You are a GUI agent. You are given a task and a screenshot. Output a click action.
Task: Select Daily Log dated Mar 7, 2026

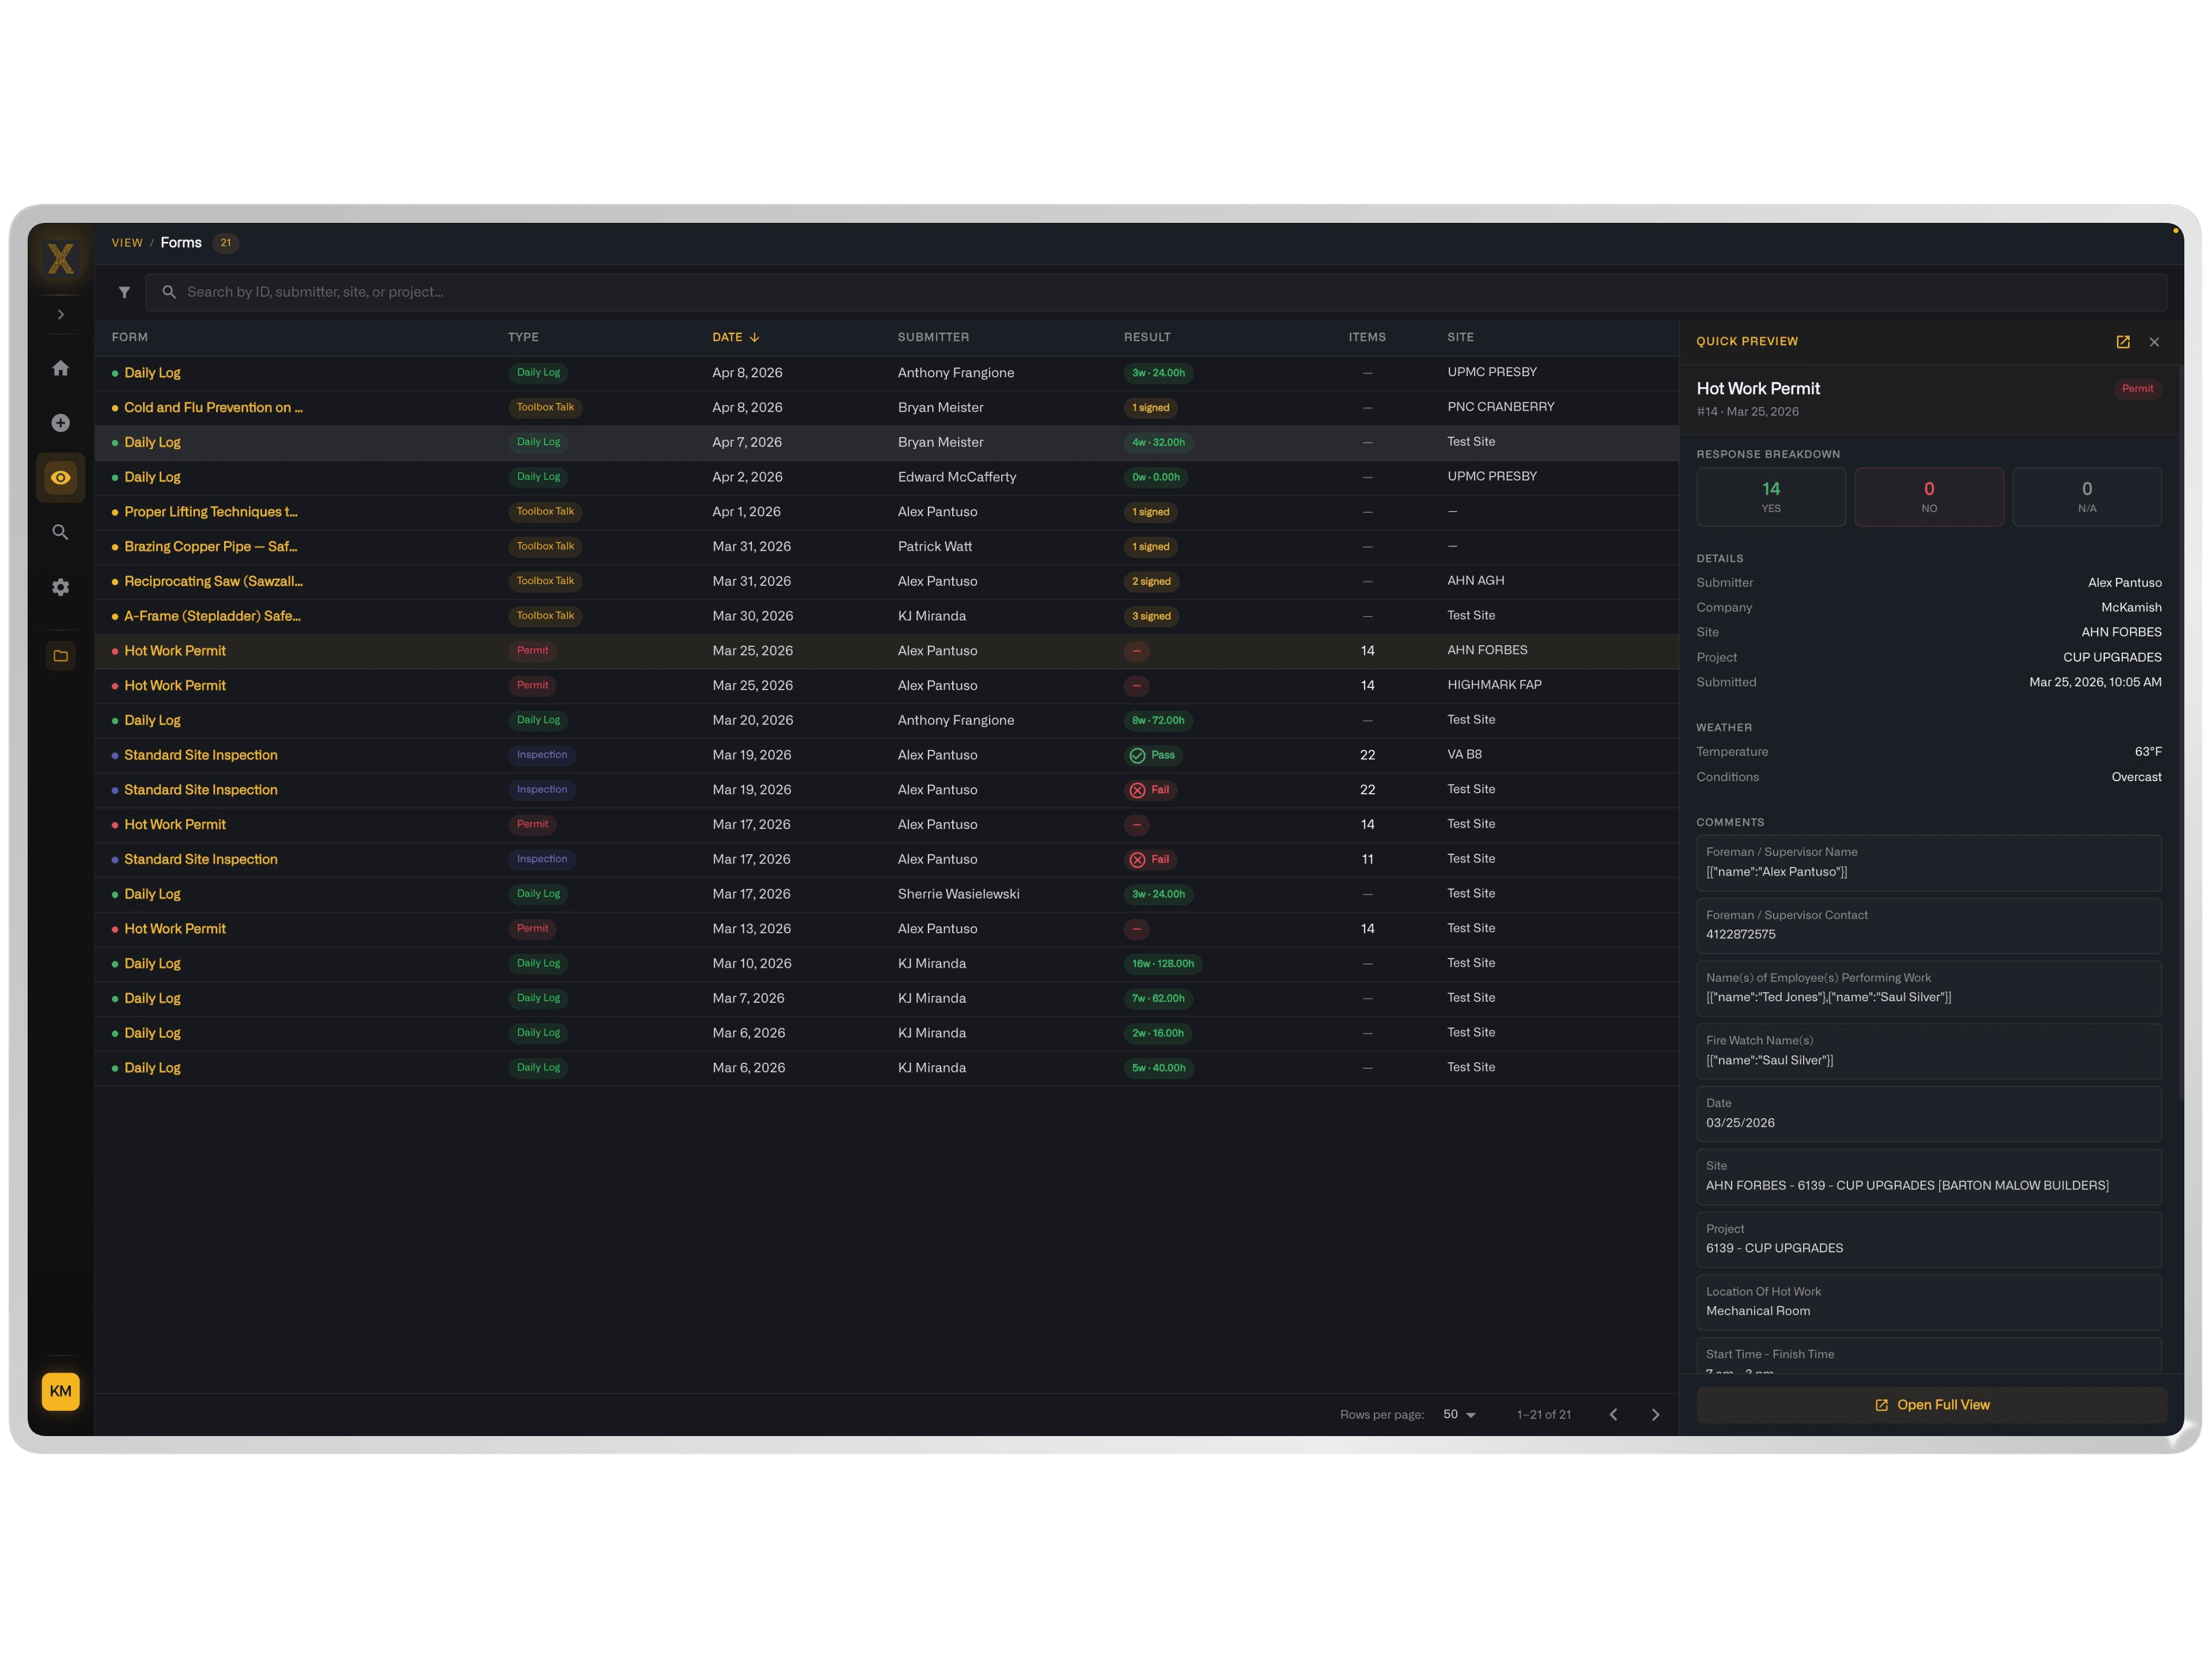[x=886, y=999]
